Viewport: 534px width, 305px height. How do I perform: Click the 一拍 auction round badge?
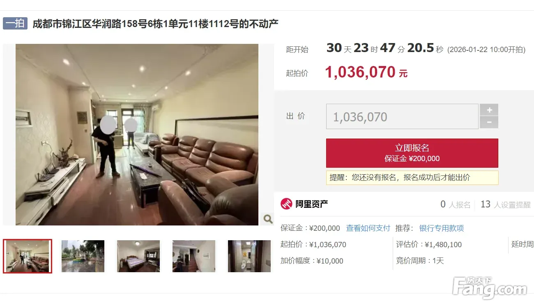click(15, 23)
